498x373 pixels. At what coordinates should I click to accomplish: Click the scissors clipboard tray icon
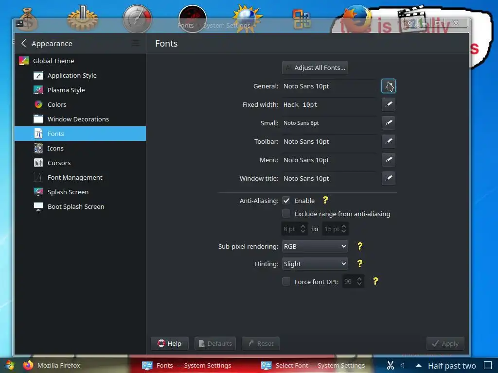click(391, 365)
